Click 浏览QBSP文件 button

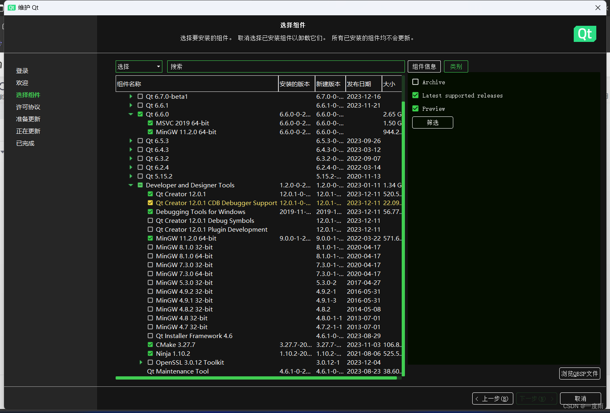(x=580, y=374)
